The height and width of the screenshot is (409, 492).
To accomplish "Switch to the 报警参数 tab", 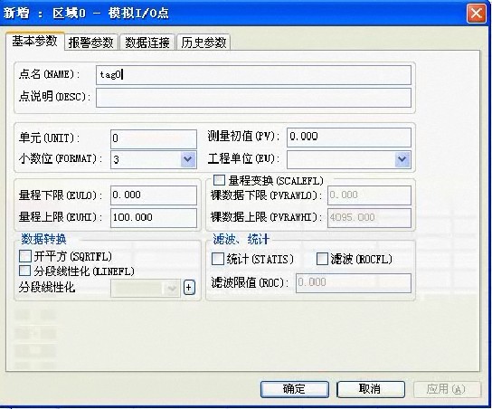I will coord(90,42).
